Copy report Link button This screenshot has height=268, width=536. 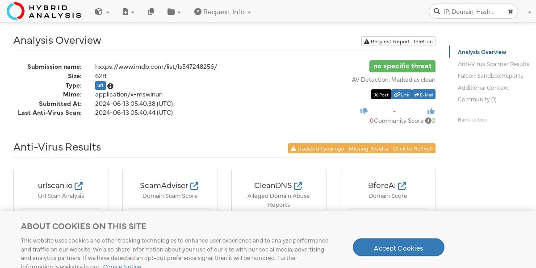click(402, 95)
